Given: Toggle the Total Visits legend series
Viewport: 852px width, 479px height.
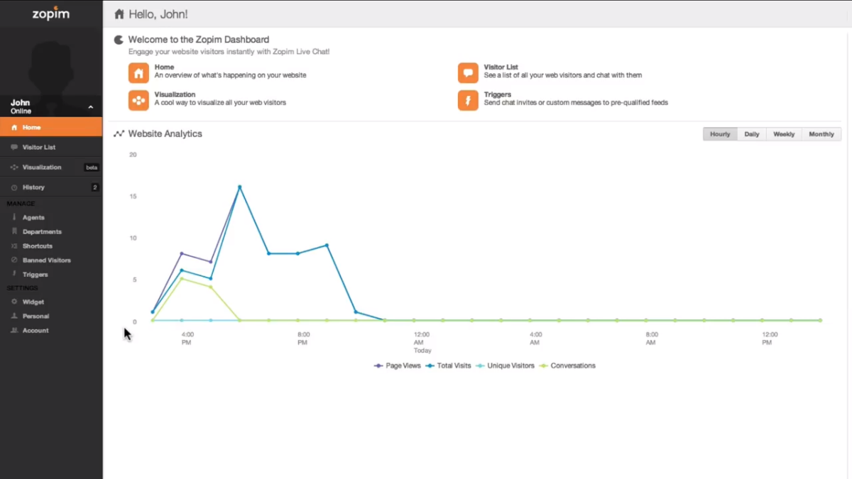Looking at the screenshot, I should pos(449,366).
